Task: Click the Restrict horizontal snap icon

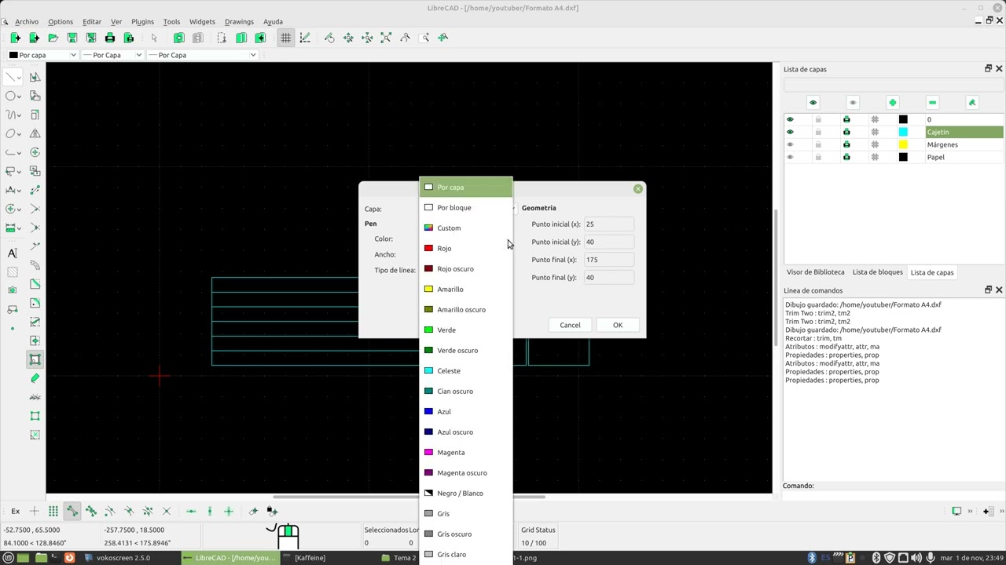Action: [x=191, y=512]
